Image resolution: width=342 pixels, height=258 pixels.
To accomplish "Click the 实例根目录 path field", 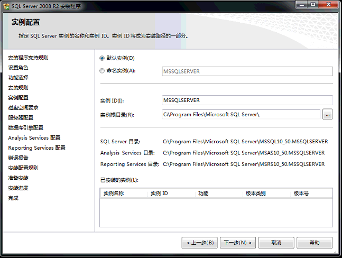I will pyautogui.click(x=241, y=114).
